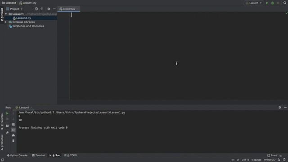
Task: Toggle the Structure sidebar tab
Action: (2, 142)
